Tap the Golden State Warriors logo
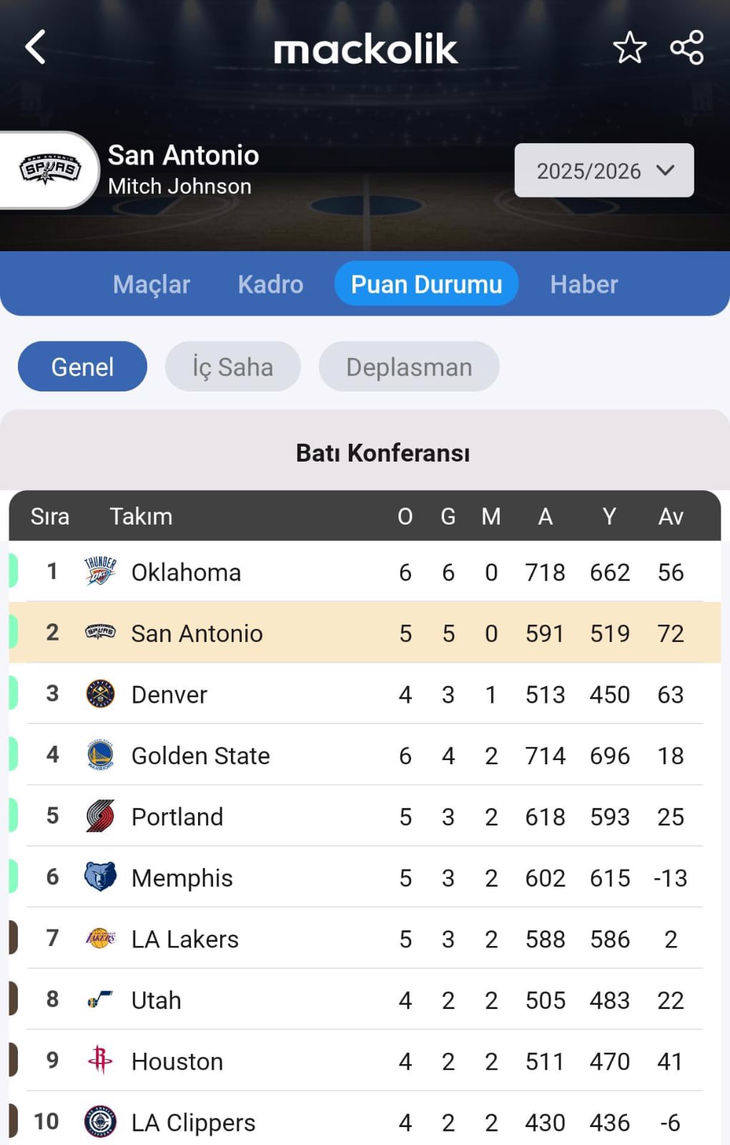Image resolution: width=730 pixels, height=1145 pixels. coord(100,755)
